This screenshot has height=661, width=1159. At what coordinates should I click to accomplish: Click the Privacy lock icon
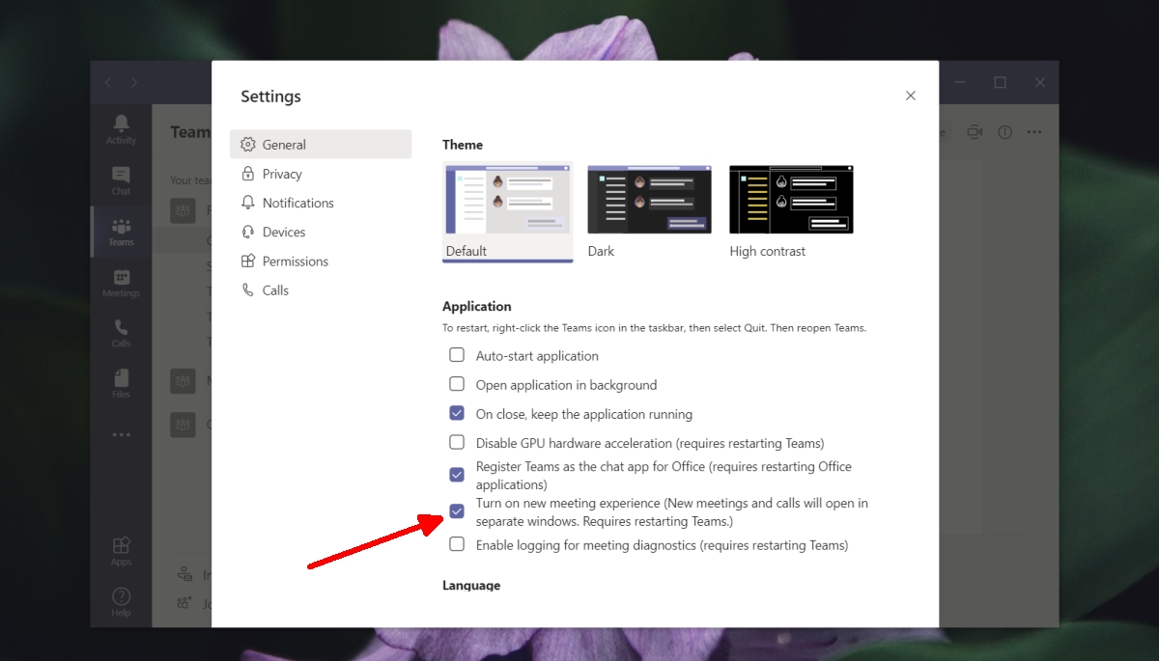(x=247, y=174)
